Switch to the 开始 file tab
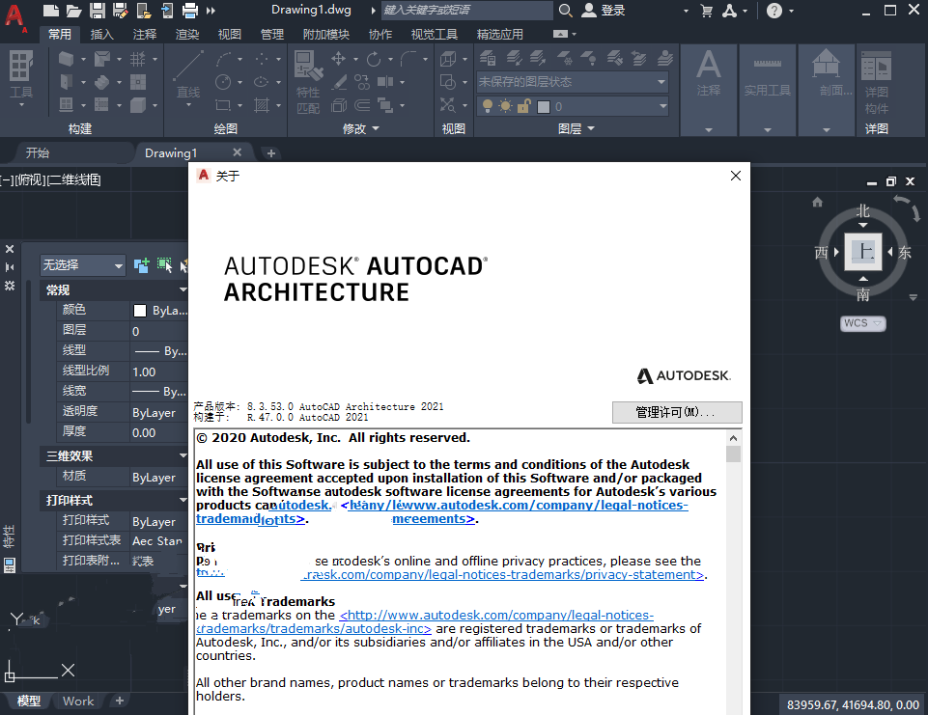Image resolution: width=928 pixels, height=715 pixels. point(38,152)
